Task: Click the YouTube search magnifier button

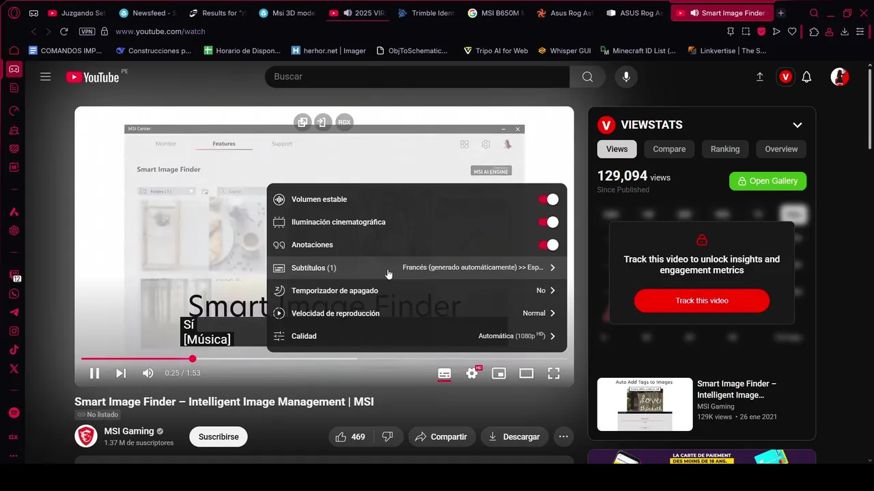Action: pyautogui.click(x=587, y=77)
